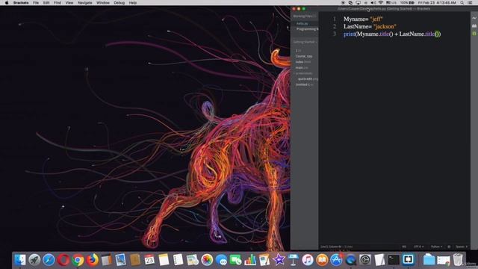The height and width of the screenshot is (269, 478).
Task: Open the Debug menu
Action: point(119,3)
